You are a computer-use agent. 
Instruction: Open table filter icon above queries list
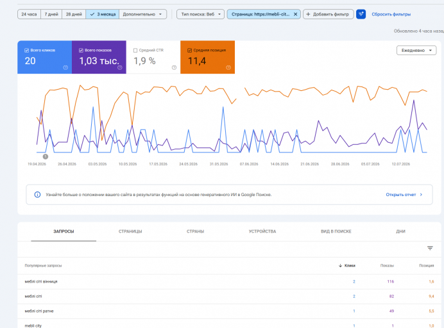pyautogui.click(x=430, y=249)
